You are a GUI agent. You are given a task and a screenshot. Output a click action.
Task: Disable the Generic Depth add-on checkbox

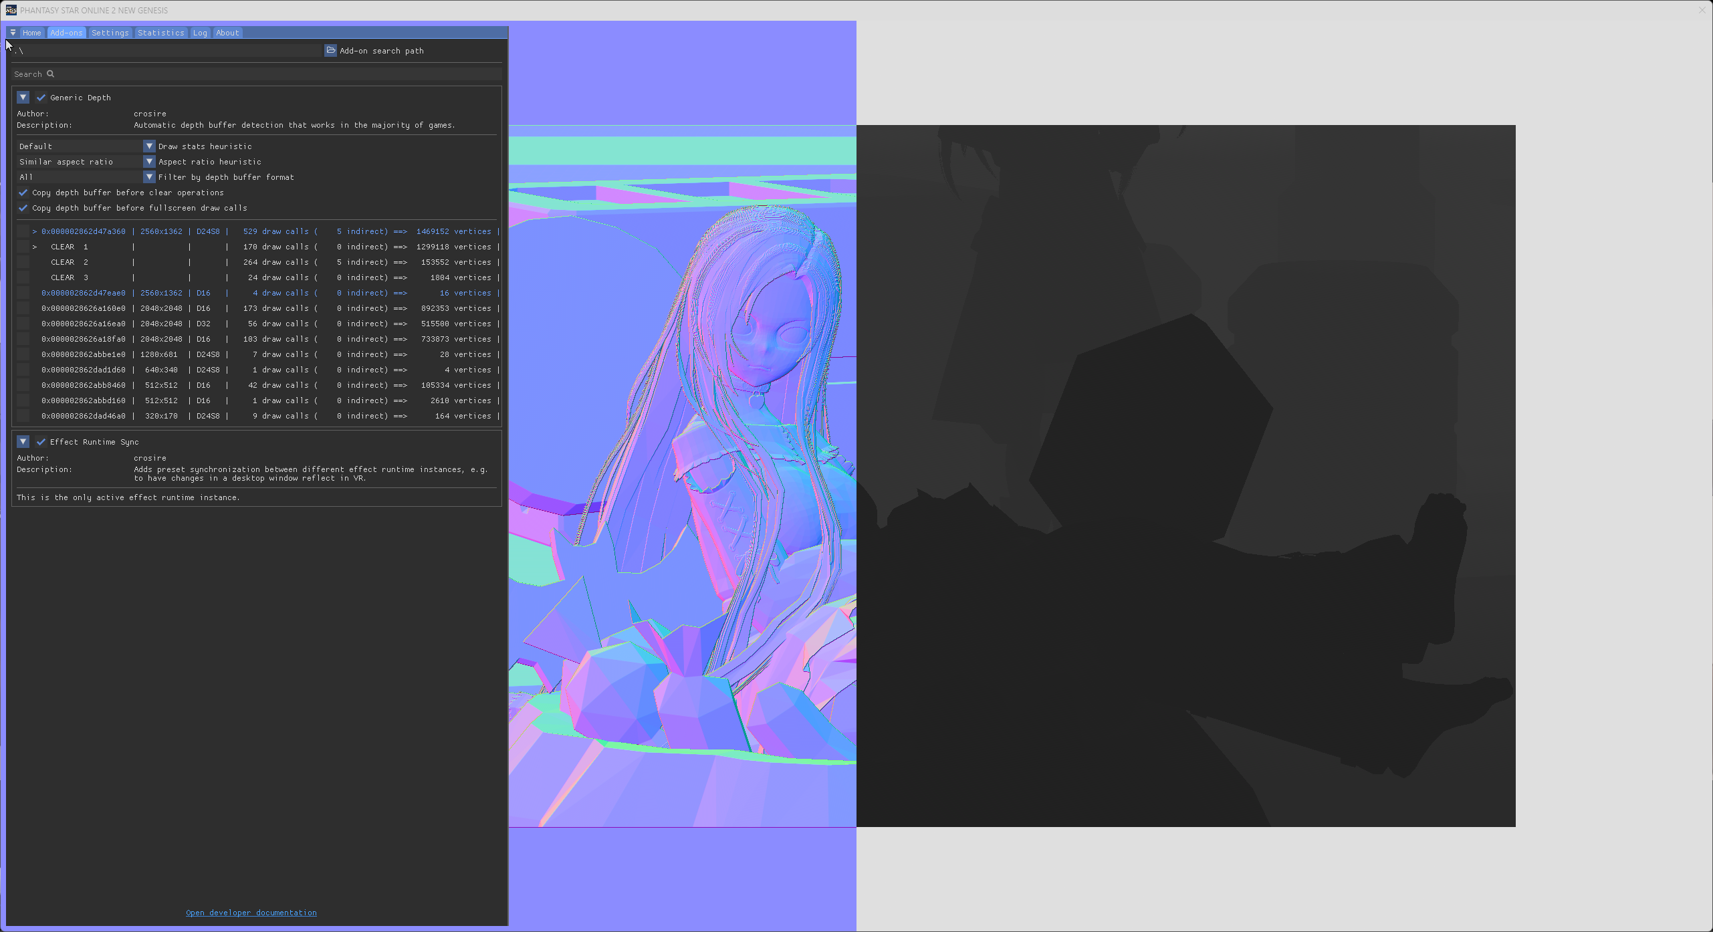pos(41,98)
